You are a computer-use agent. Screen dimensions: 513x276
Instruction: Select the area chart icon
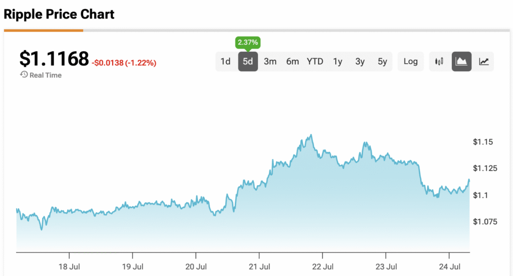point(461,62)
